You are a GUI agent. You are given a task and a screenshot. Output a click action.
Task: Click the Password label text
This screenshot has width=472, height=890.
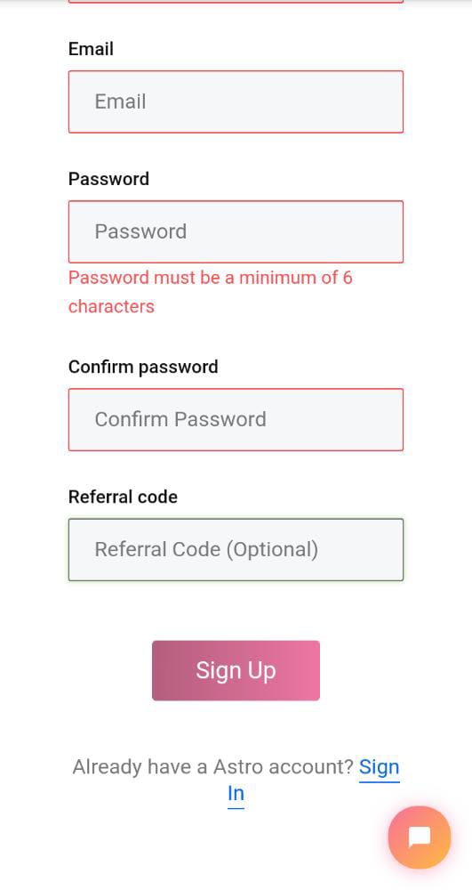(108, 179)
